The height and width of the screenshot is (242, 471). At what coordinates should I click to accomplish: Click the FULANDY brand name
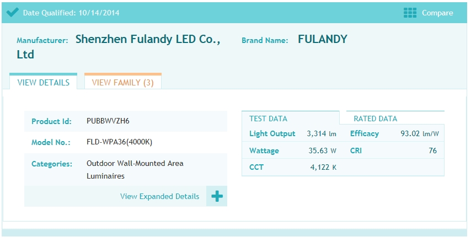[322, 39]
